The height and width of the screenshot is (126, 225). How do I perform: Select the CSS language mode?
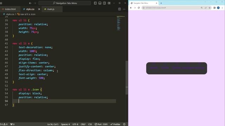[90, 124]
